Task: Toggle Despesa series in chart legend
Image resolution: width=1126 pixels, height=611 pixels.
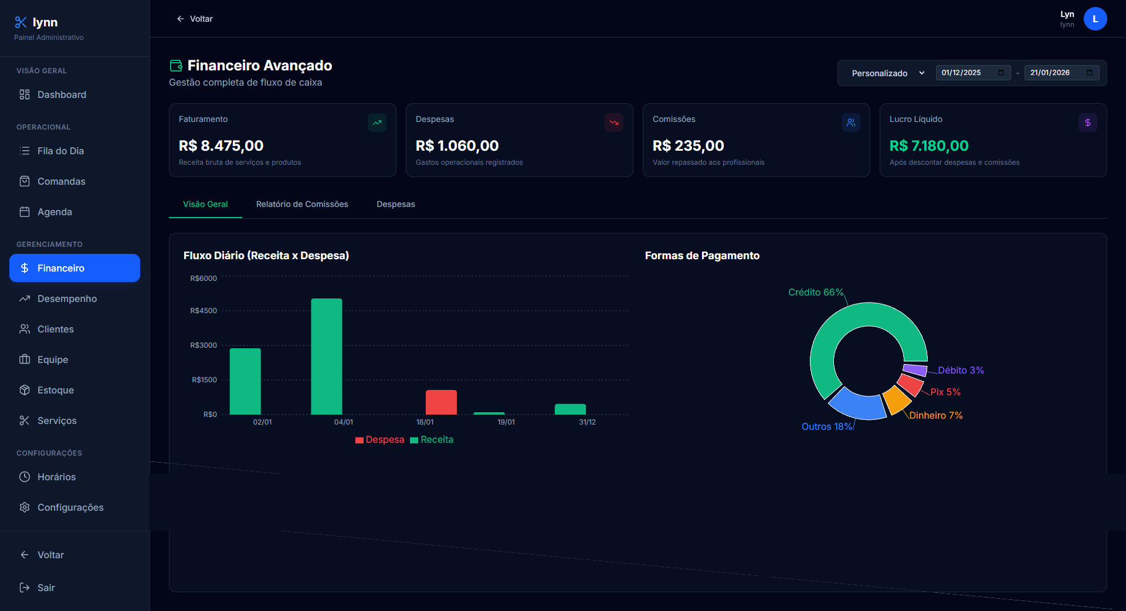Action: click(x=379, y=440)
